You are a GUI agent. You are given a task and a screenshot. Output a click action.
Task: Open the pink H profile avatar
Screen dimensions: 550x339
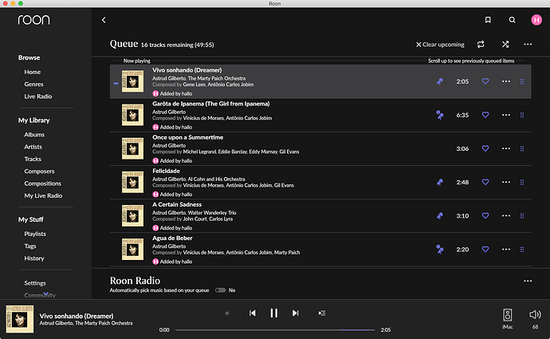click(x=536, y=20)
